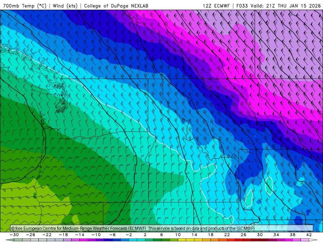Viewport: 323px width, 242px height.
Task: Click the '700mb Temp (°C)' title text
Action: pyautogui.click(x=25, y=6)
